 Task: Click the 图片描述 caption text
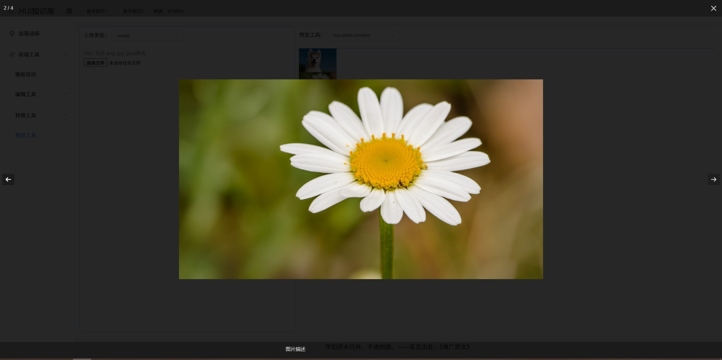coord(295,349)
